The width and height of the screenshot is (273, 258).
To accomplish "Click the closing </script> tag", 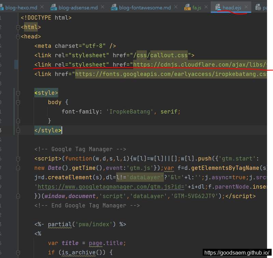I will click(x=241, y=196).
